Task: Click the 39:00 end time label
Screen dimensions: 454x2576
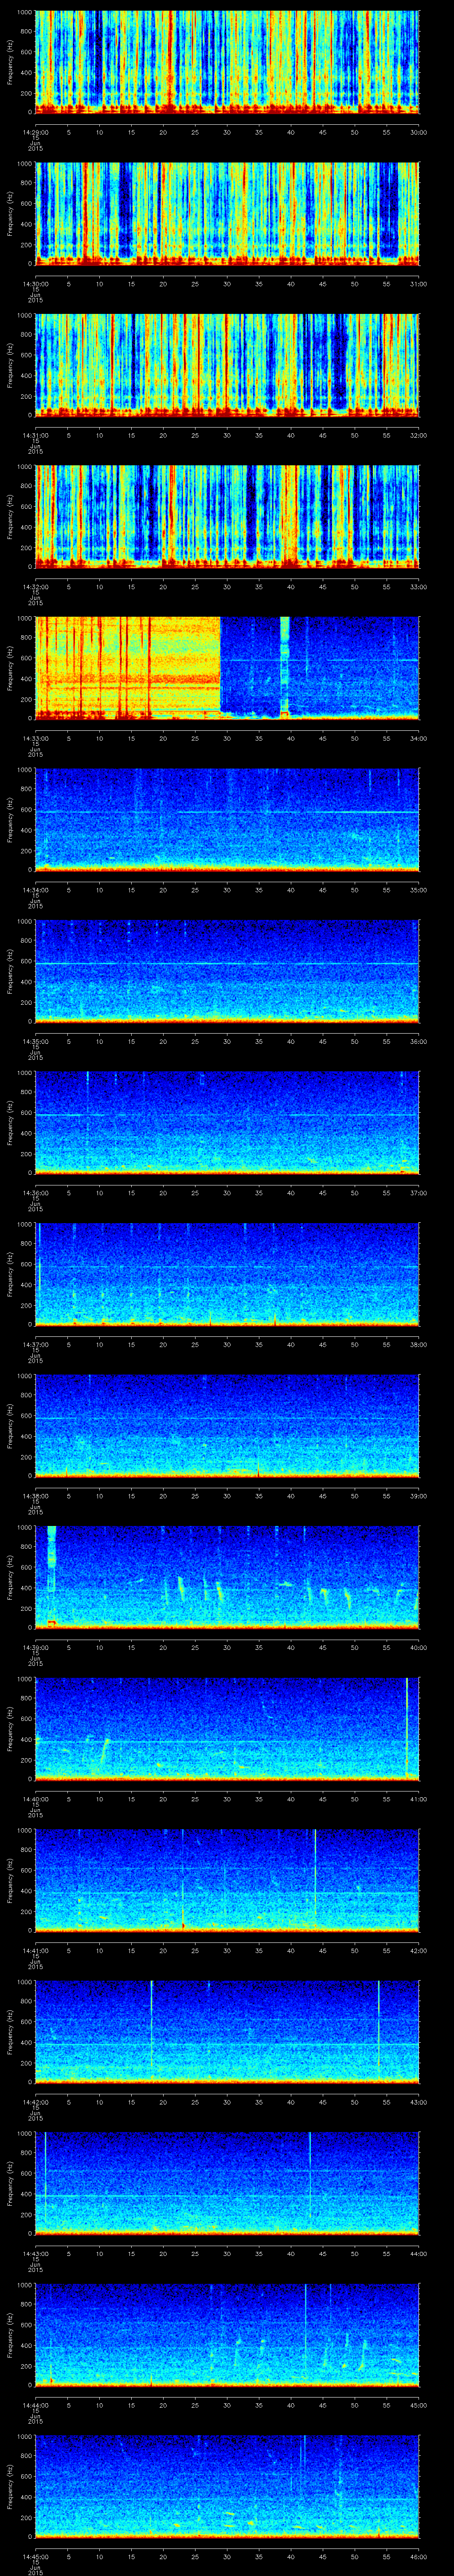Action: [x=419, y=1496]
